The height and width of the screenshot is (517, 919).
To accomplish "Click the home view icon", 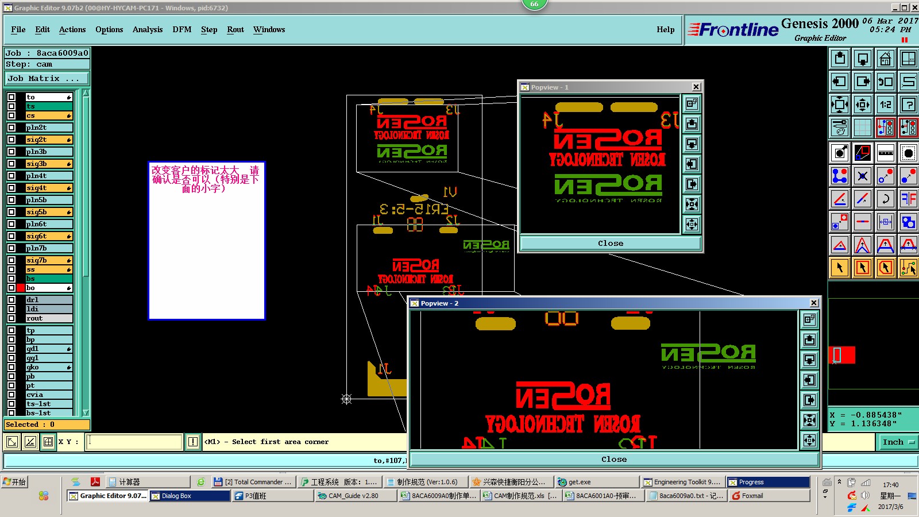I will click(x=886, y=59).
